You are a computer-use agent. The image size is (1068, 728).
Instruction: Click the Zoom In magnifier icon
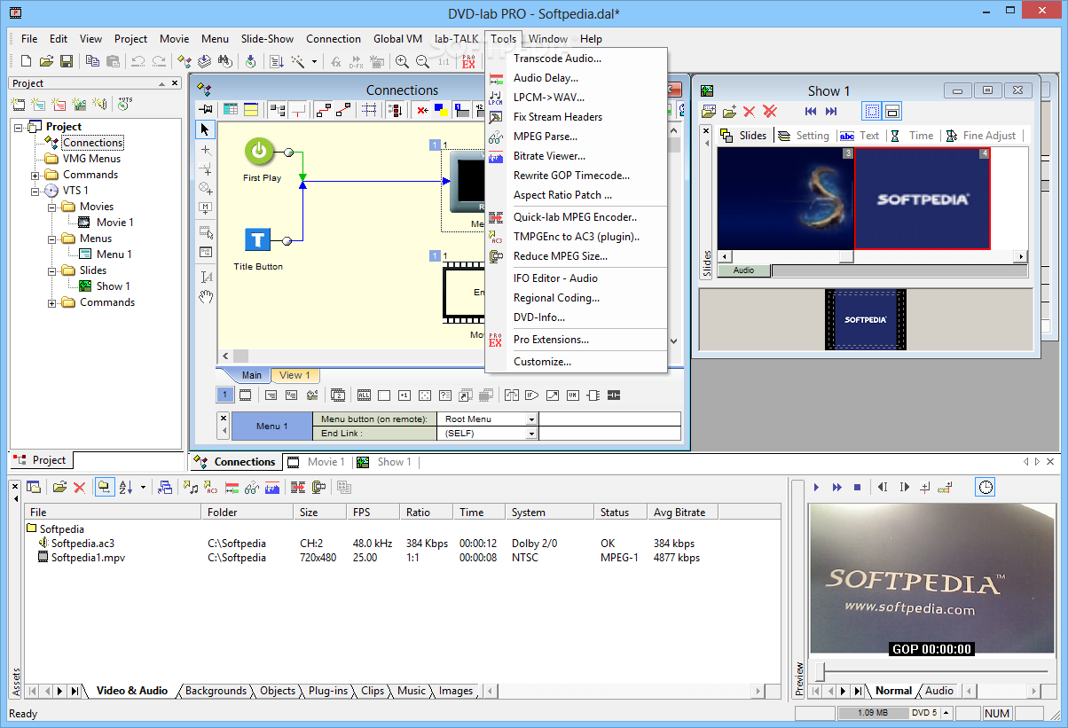402,61
